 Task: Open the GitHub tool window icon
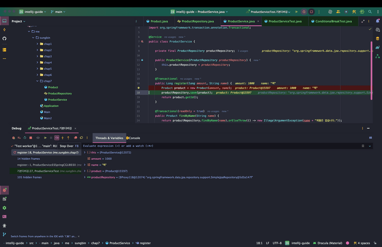4,38
